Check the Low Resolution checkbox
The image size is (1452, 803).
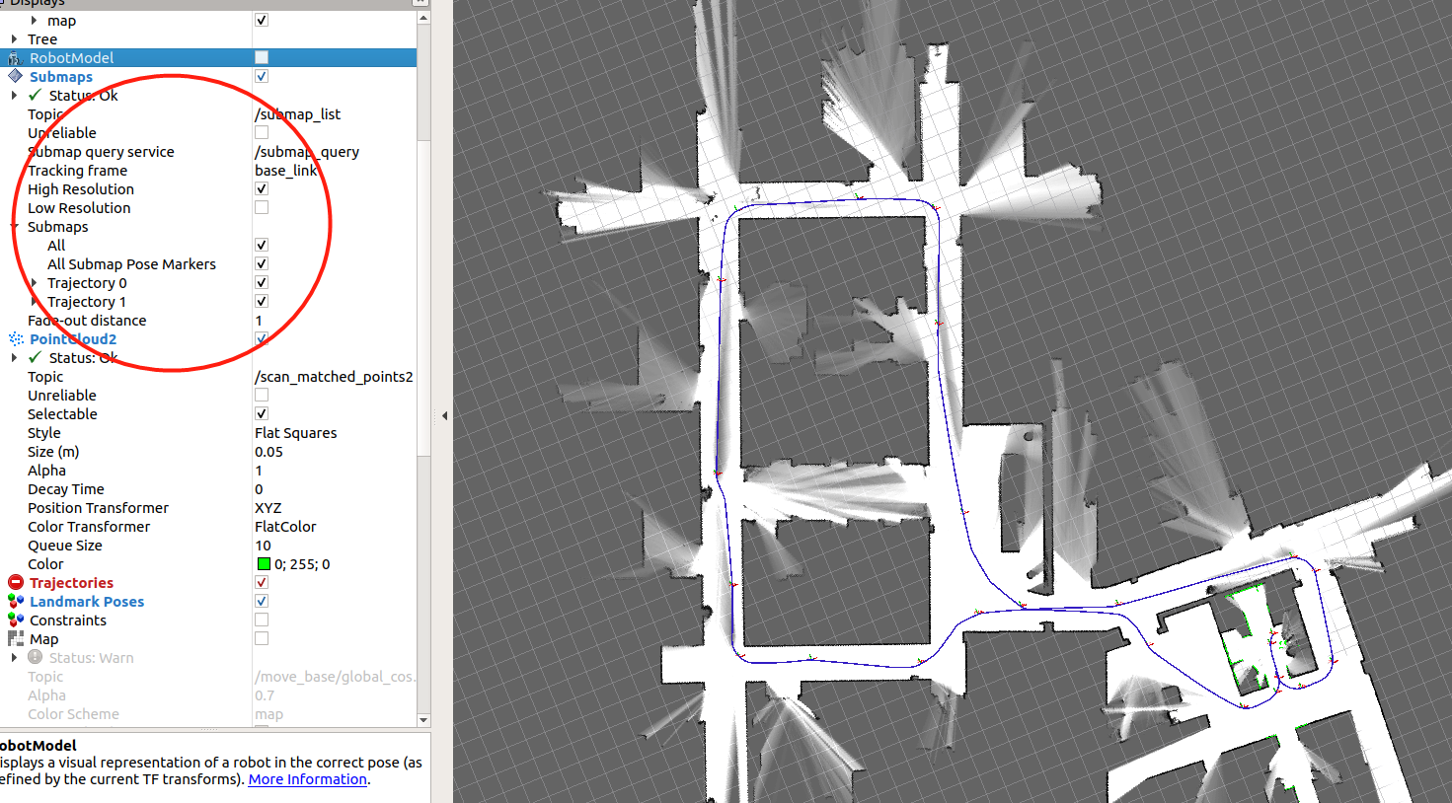(261, 206)
